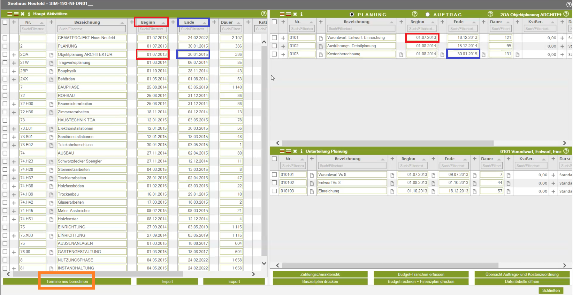573x295 pixels.
Task: Click the Ende column header in Unterteilung Planung
Action: coord(449,159)
